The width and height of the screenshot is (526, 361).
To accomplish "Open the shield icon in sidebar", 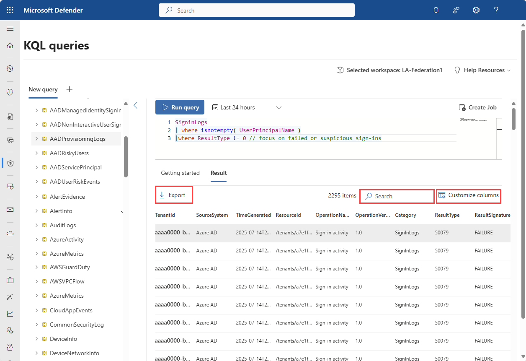I will [x=10, y=92].
